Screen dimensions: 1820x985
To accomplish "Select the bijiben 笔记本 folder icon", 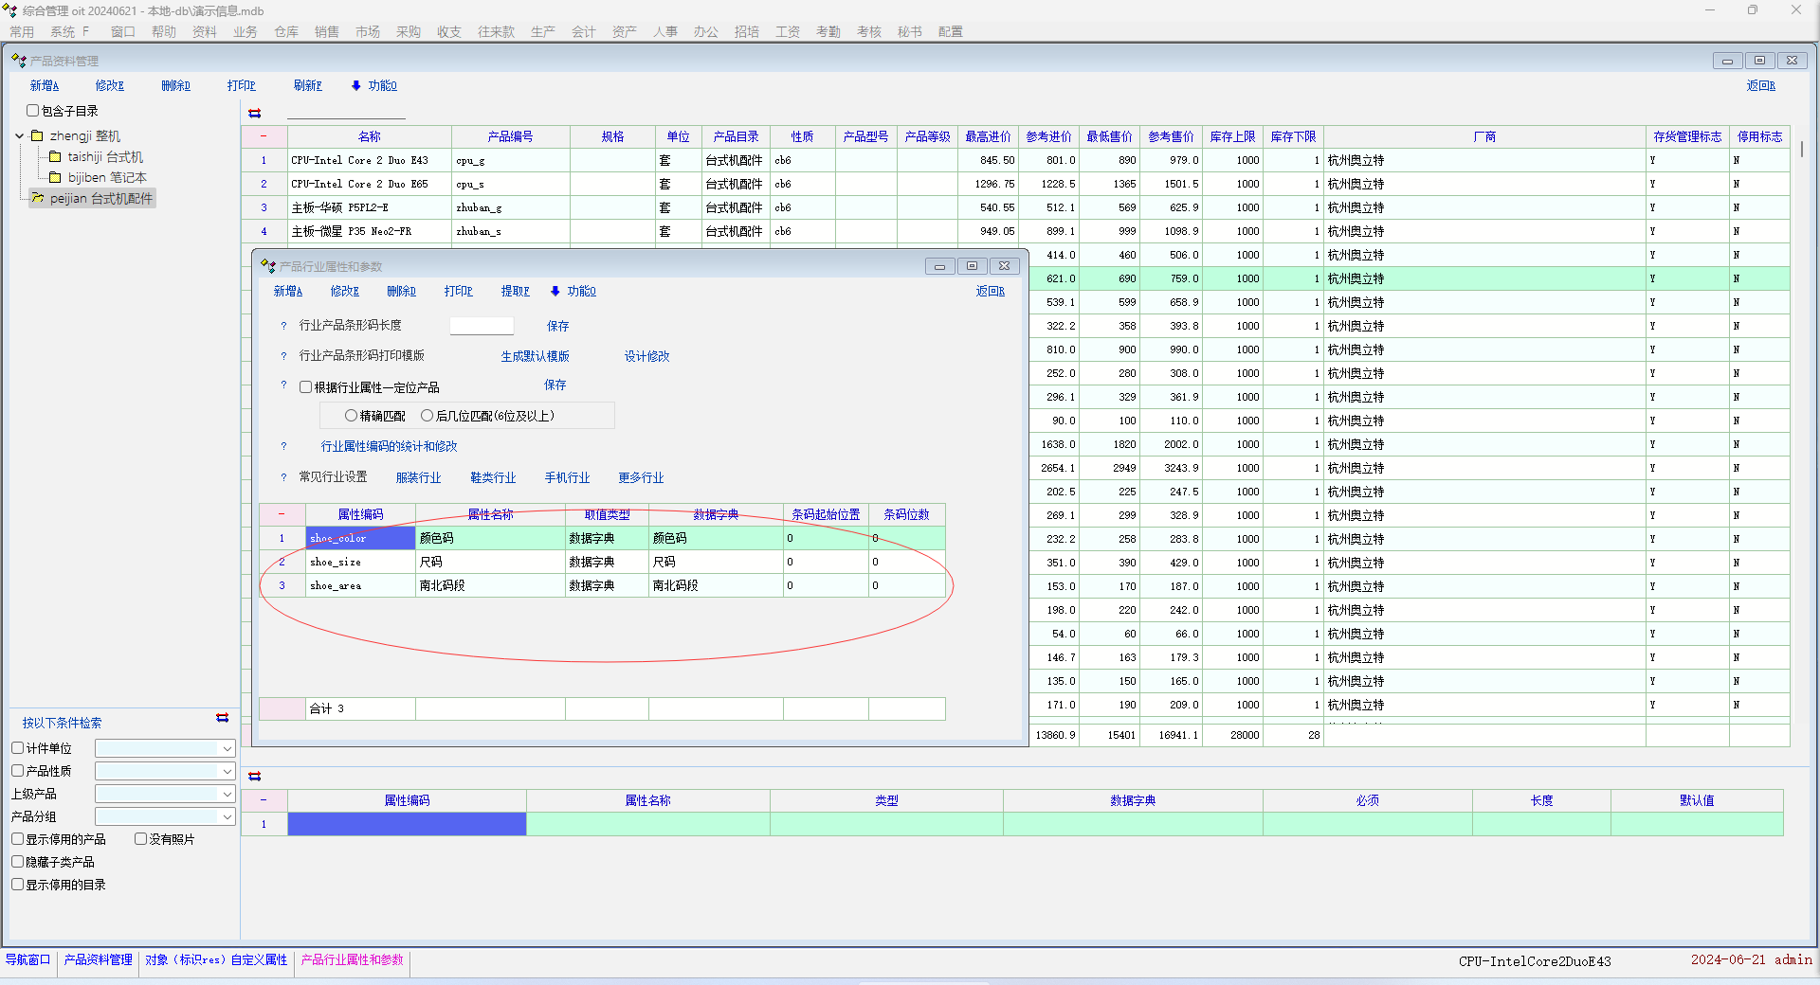I will (55, 178).
